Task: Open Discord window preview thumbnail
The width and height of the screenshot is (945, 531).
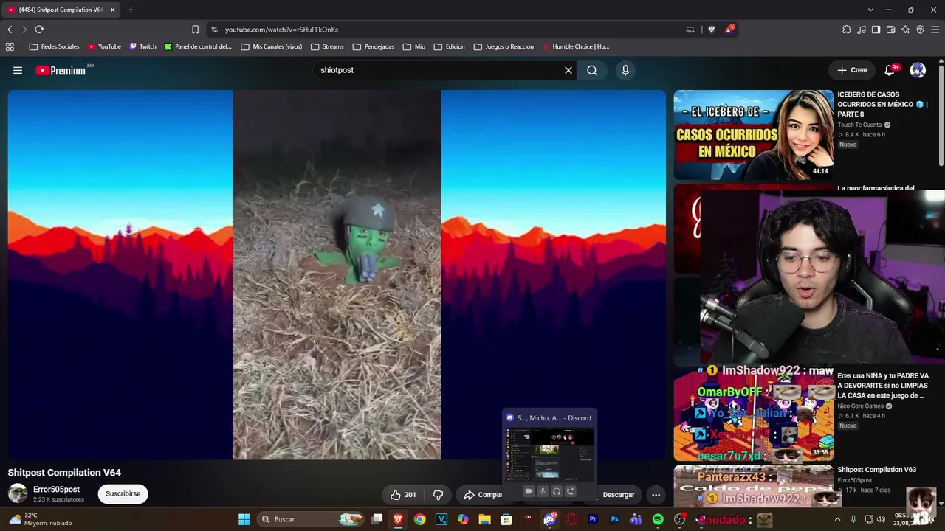Action: (x=549, y=454)
